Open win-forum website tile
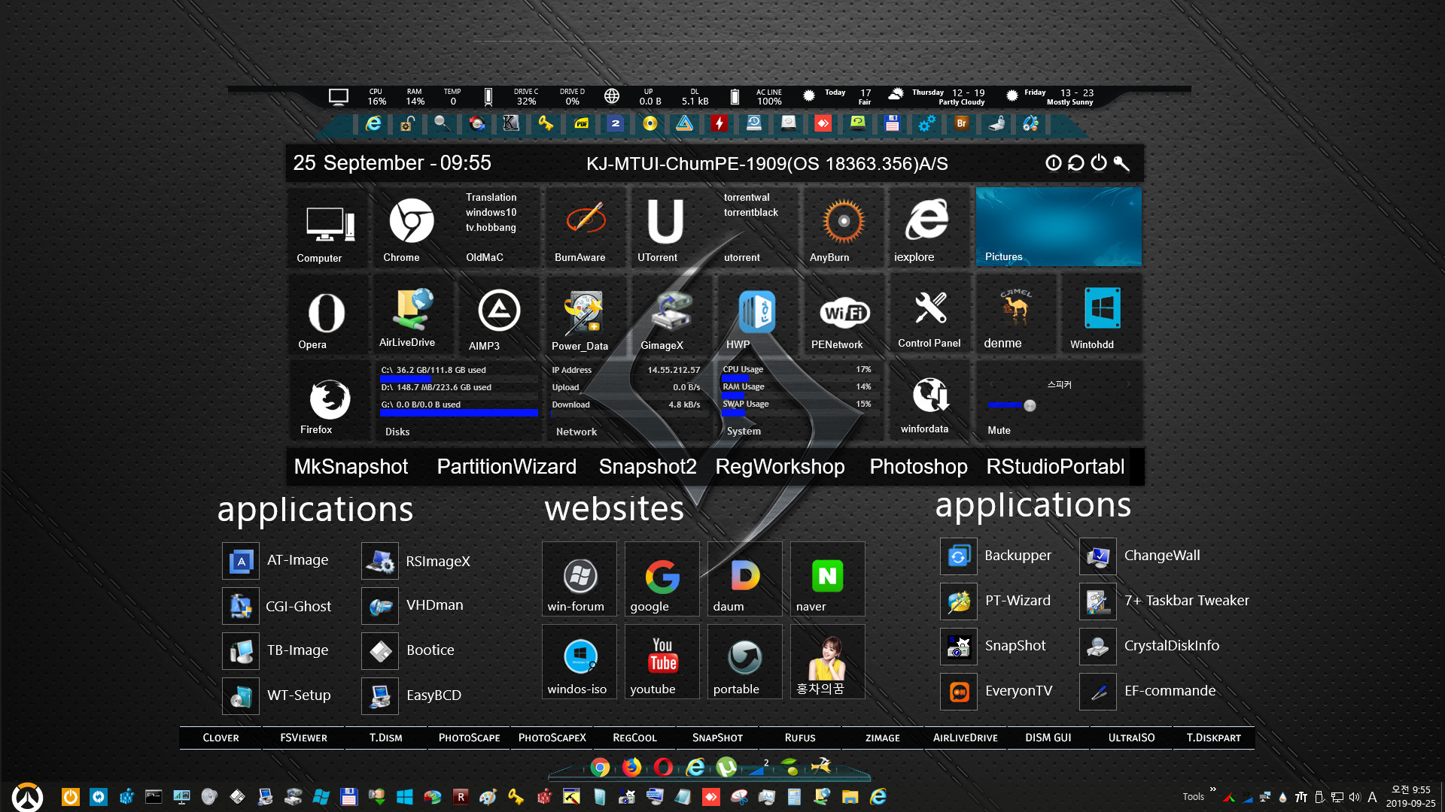Image resolution: width=1445 pixels, height=812 pixels. [580, 579]
